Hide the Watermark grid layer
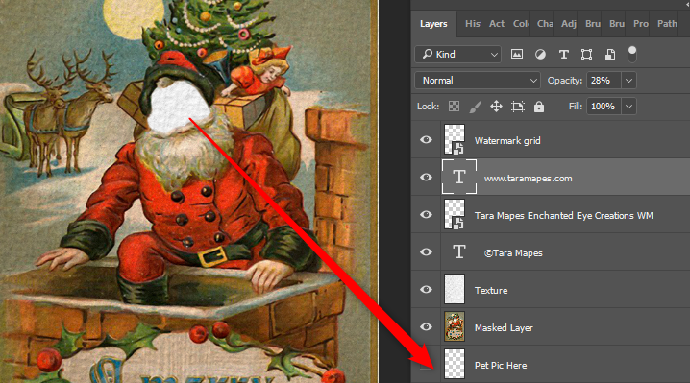The image size is (690, 383). click(426, 140)
